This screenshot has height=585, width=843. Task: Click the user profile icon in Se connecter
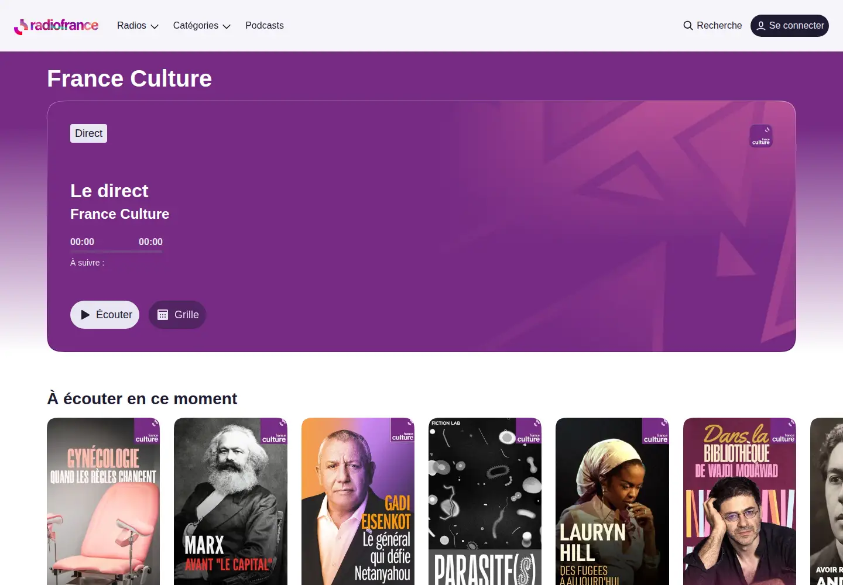761,26
